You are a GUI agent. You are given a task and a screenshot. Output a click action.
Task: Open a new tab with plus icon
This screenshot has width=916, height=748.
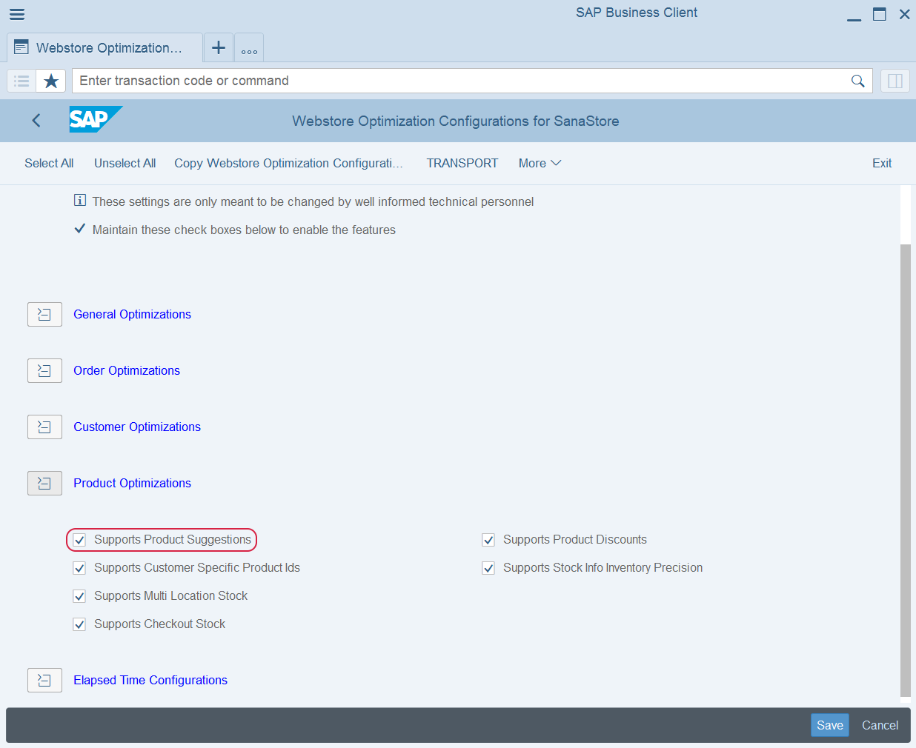(x=219, y=48)
